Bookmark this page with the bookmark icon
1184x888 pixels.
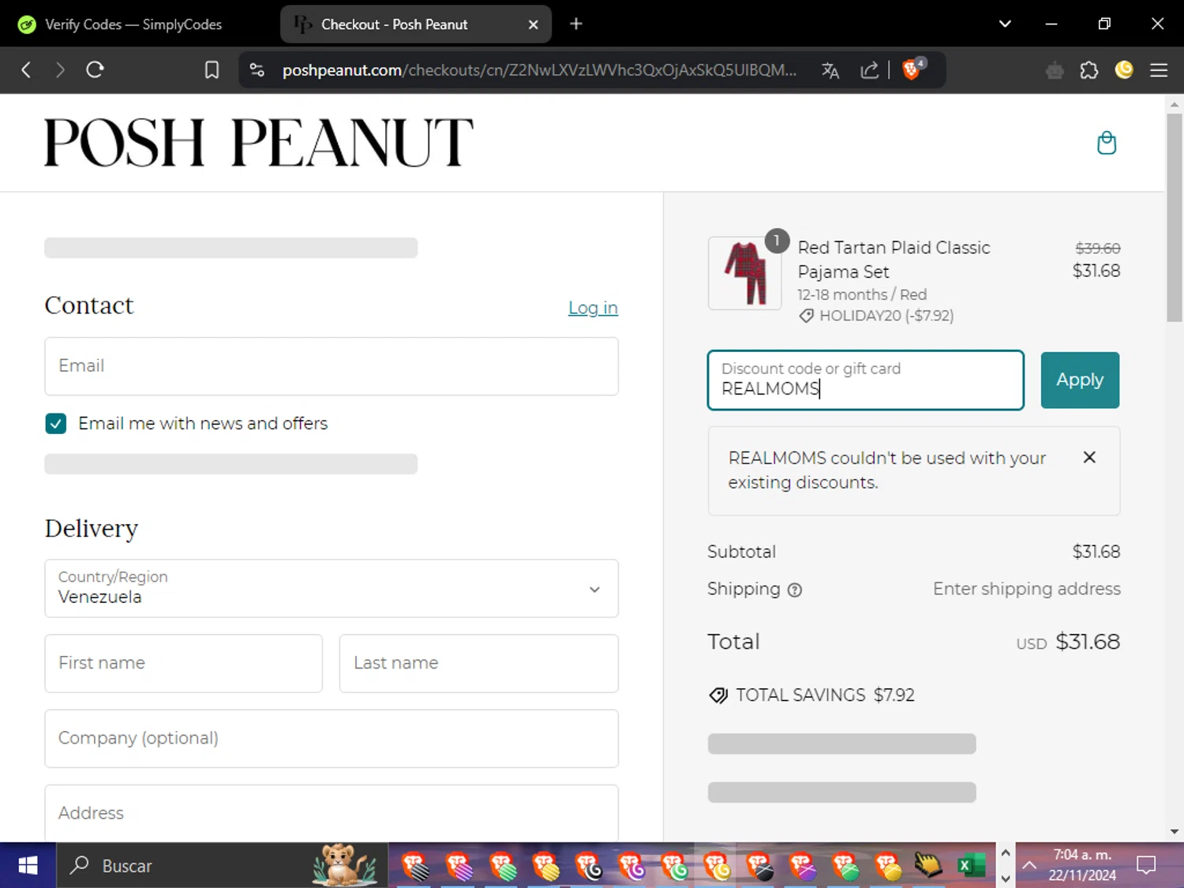pos(212,70)
